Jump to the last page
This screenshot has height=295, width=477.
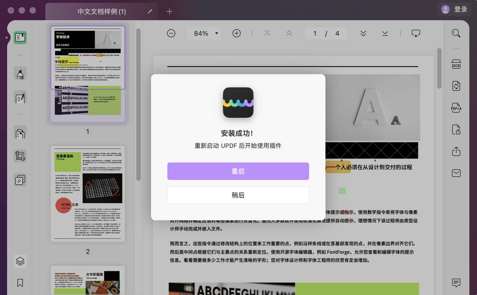[385, 34]
